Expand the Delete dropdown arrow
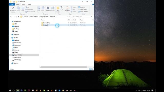This screenshot has height=92, width=164. pos(48,12)
